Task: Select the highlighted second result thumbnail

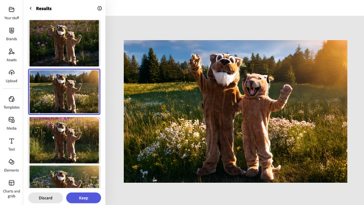Action: [64, 92]
